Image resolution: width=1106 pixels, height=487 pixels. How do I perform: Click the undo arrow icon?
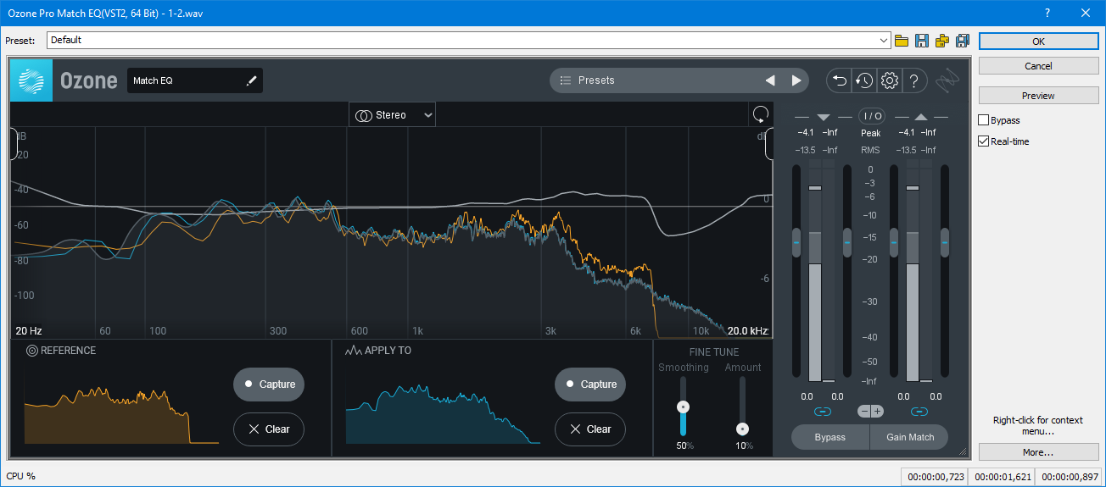[840, 80]
